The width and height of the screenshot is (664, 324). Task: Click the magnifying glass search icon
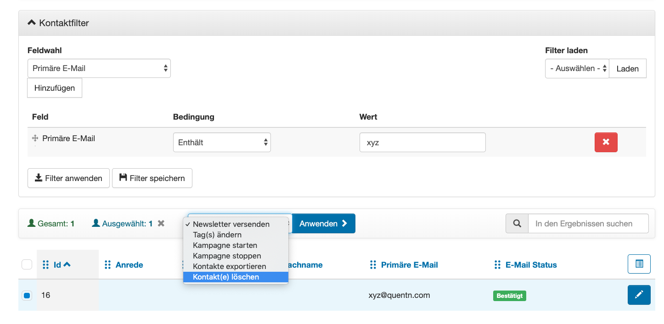click(517, 224)
